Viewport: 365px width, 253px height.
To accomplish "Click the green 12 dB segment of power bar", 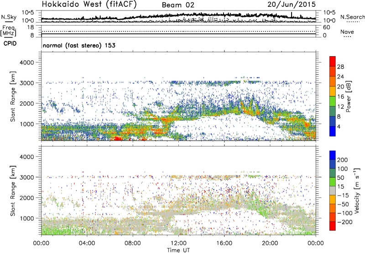I will click(333, 101).
